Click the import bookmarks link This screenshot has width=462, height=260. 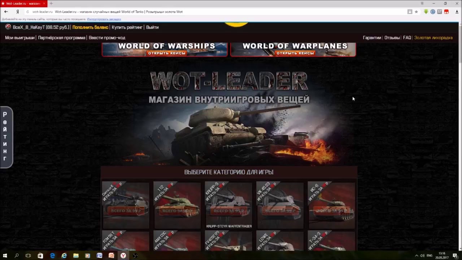point(104,19)
